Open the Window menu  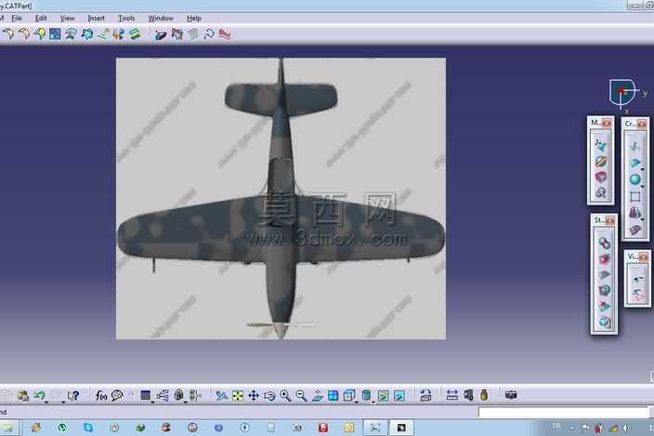tap(161, 19)
